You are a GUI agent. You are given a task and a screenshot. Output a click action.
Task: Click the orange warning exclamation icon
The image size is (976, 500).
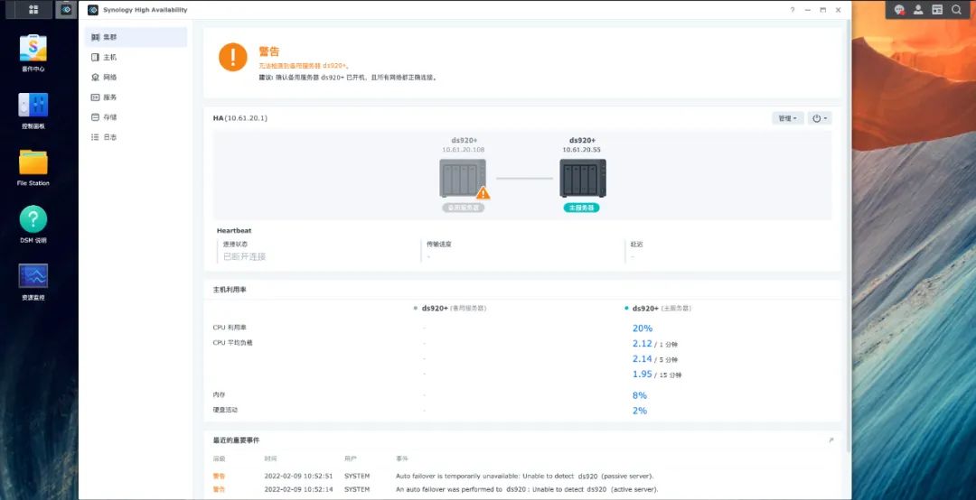pos(233,57)
